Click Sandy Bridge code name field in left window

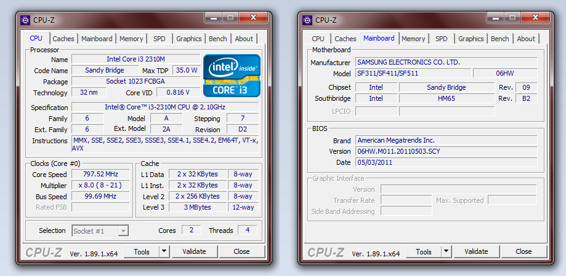coord(105,70)
